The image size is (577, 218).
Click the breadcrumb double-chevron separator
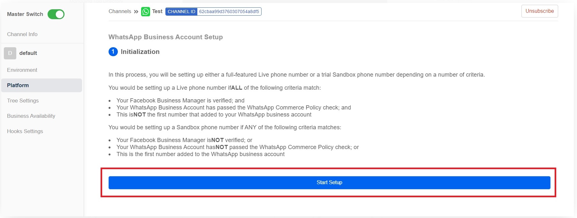point(136,12)
